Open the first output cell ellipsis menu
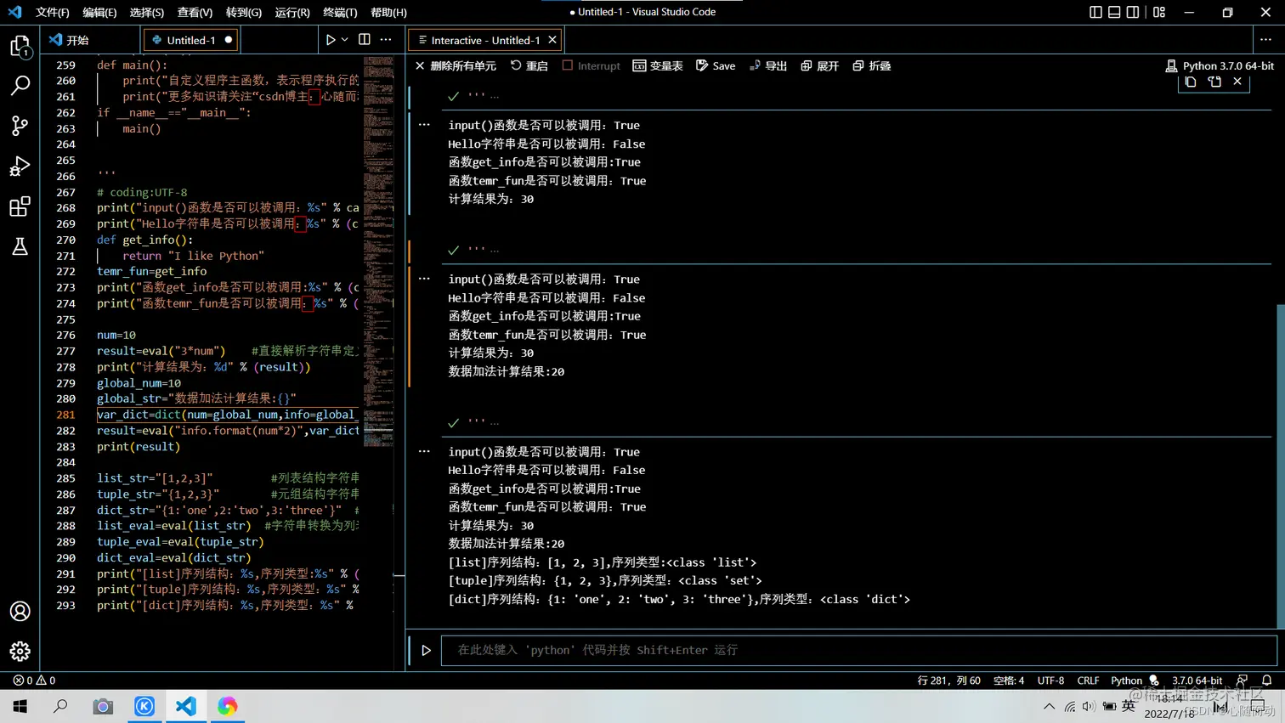This screenshot has height=723, width=1285. [x=424, y=125]
